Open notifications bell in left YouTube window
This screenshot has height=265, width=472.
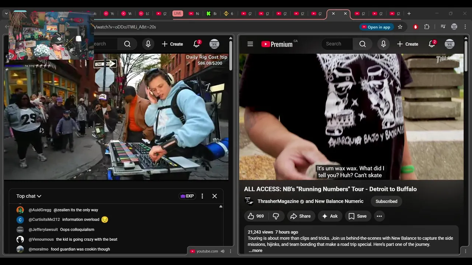tap(197, 44)
